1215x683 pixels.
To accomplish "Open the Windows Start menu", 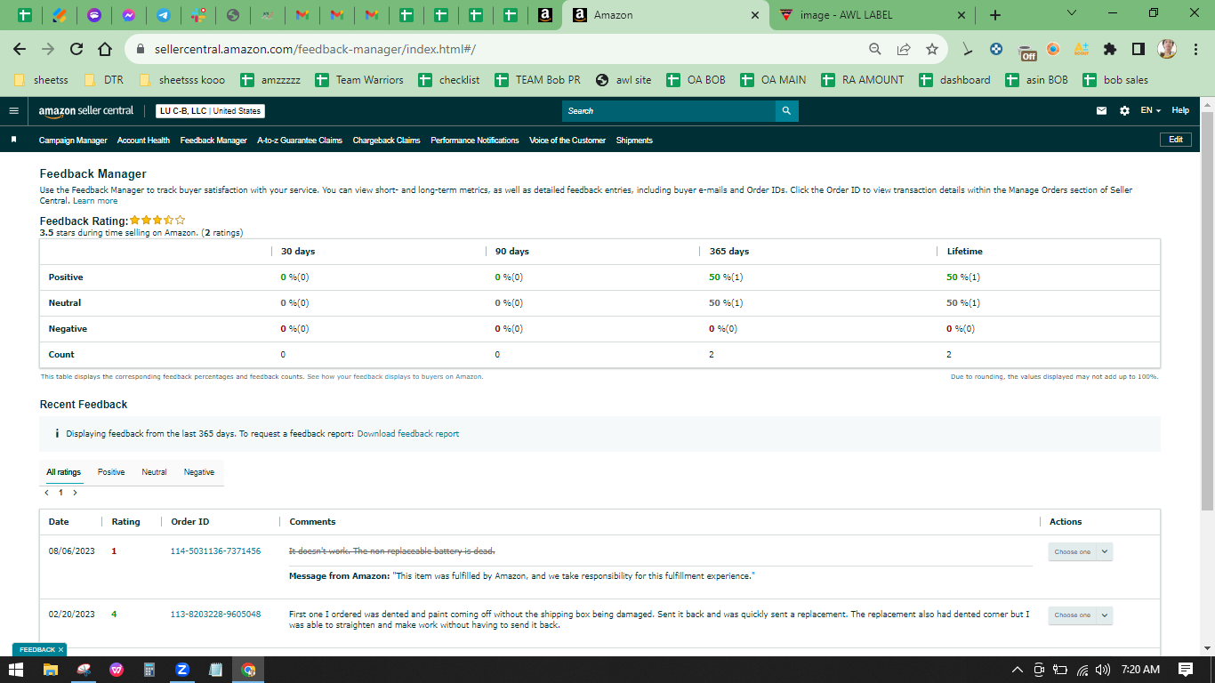I will (18, 670).
